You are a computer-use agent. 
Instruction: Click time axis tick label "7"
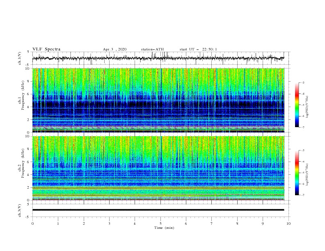(x=212, y=224)
